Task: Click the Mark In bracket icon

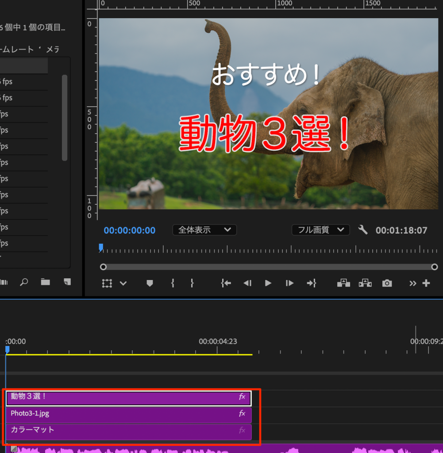Action: 173,283
